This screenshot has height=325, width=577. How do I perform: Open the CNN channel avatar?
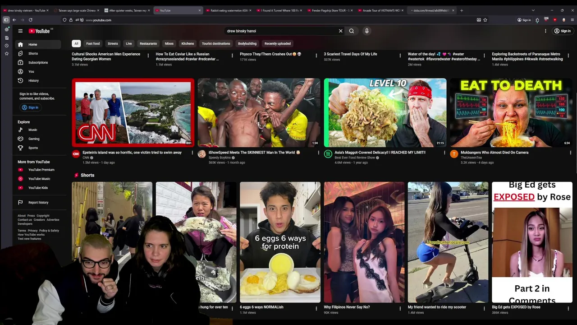pos(76,154)
